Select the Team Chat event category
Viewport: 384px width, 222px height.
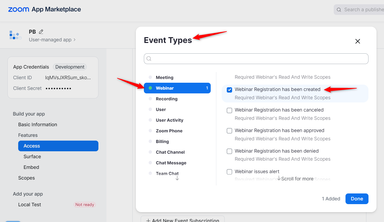(177, 173)
